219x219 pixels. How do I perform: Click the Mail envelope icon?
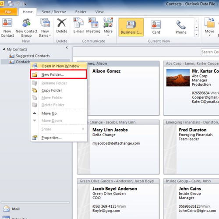6,209
